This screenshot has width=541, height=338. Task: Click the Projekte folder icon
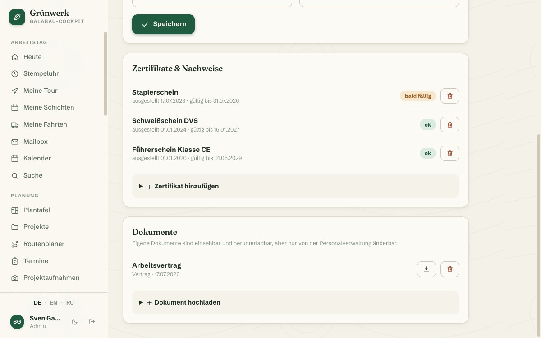tap(15, 227)
